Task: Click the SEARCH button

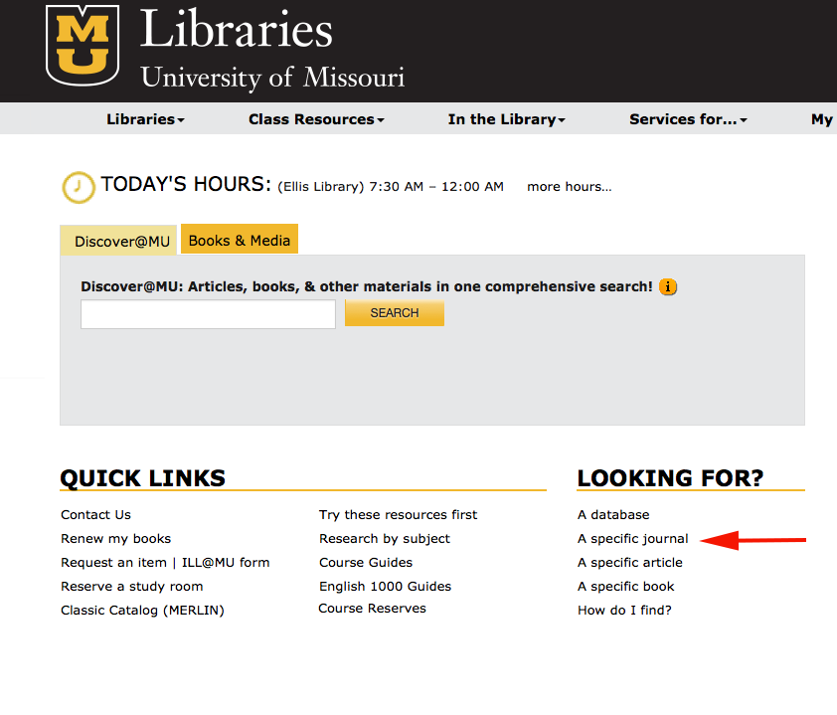Action: coord(394,312)
